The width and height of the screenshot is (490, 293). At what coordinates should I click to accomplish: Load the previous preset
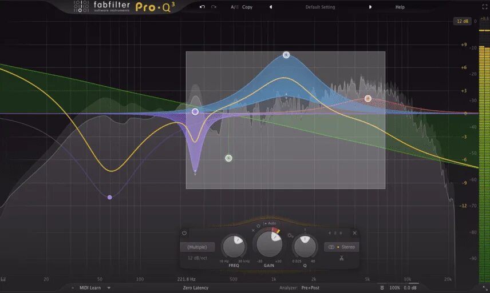tap(271, 7)
